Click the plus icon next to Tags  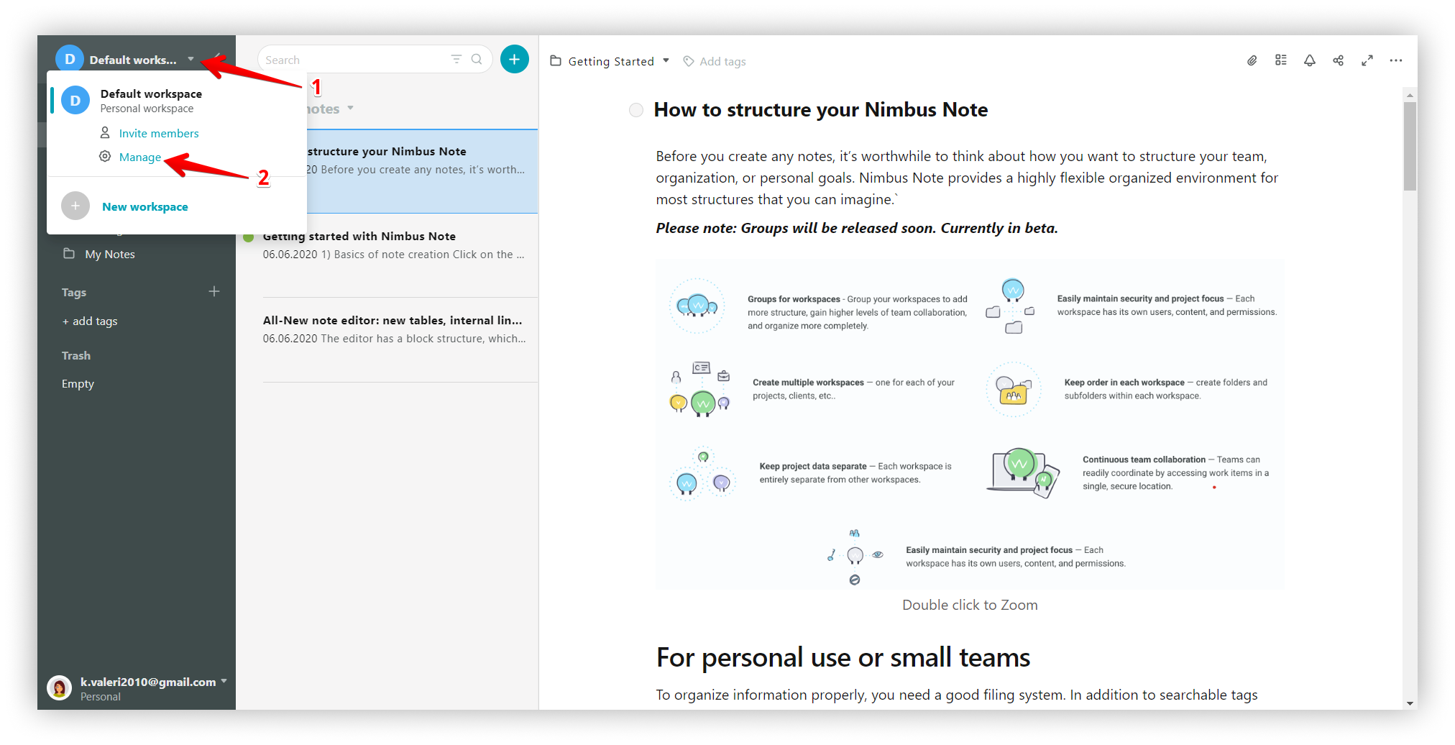click(214, 291)
